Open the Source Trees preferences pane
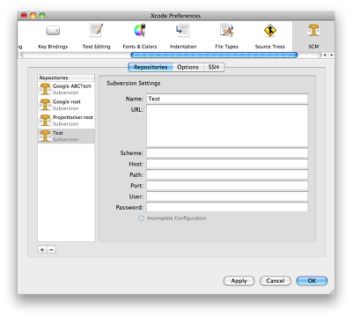Screen dimensions: 352x318 click(270, 37)
